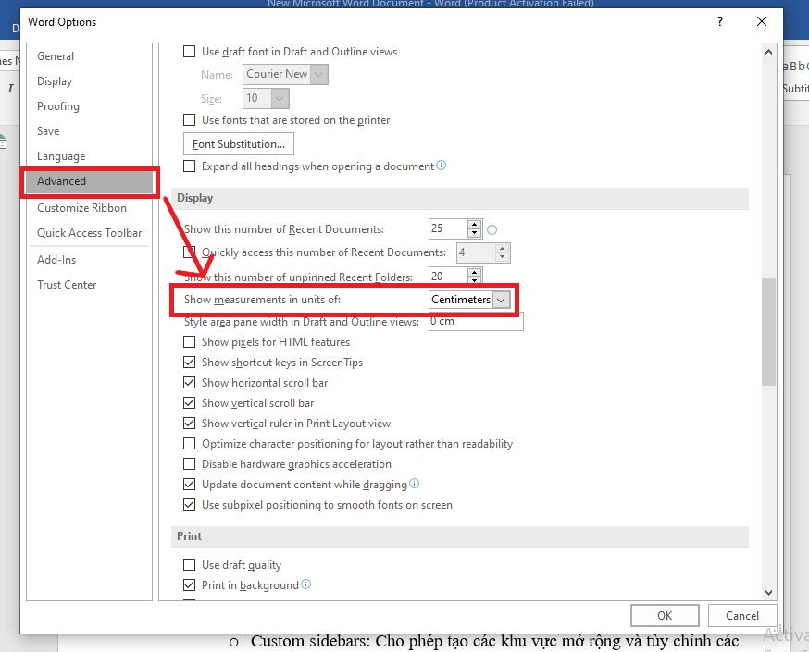Toggle Show vertical scroll bar option
Image resolution: width=809 pixels, height=652 pixels.
190,403
